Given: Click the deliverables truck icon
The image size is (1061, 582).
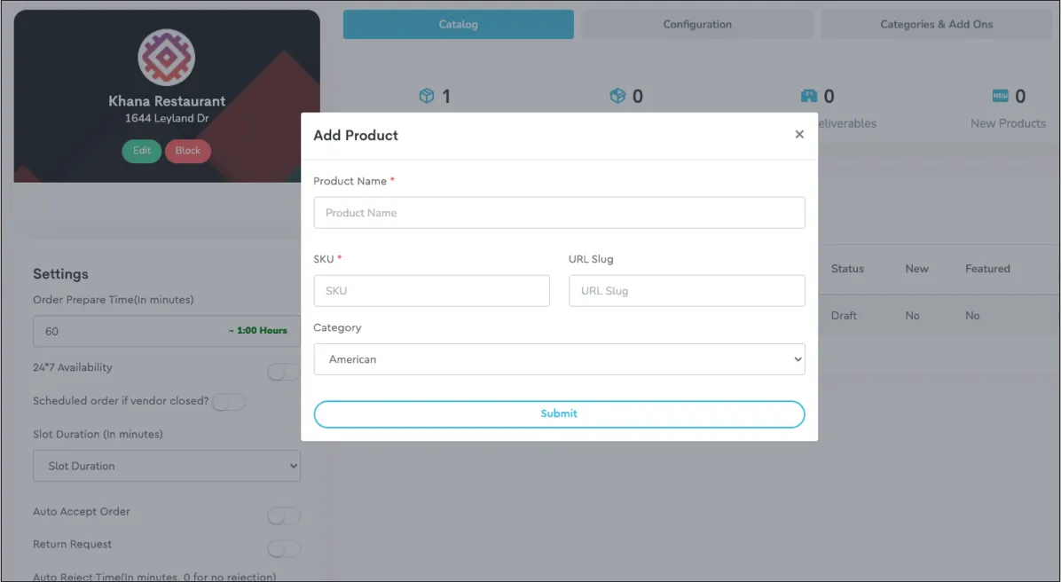Looking at the screenshot, I should [x=808, y=96].
